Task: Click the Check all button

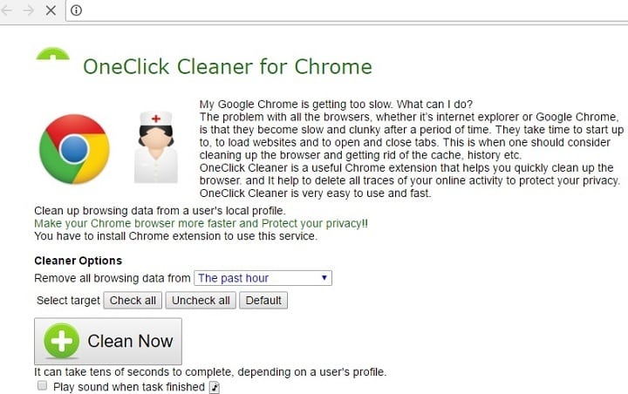Action: pos(133,301)
